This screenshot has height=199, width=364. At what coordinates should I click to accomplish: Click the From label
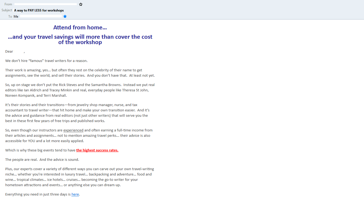pyautogui.click(x=8, y=4)
